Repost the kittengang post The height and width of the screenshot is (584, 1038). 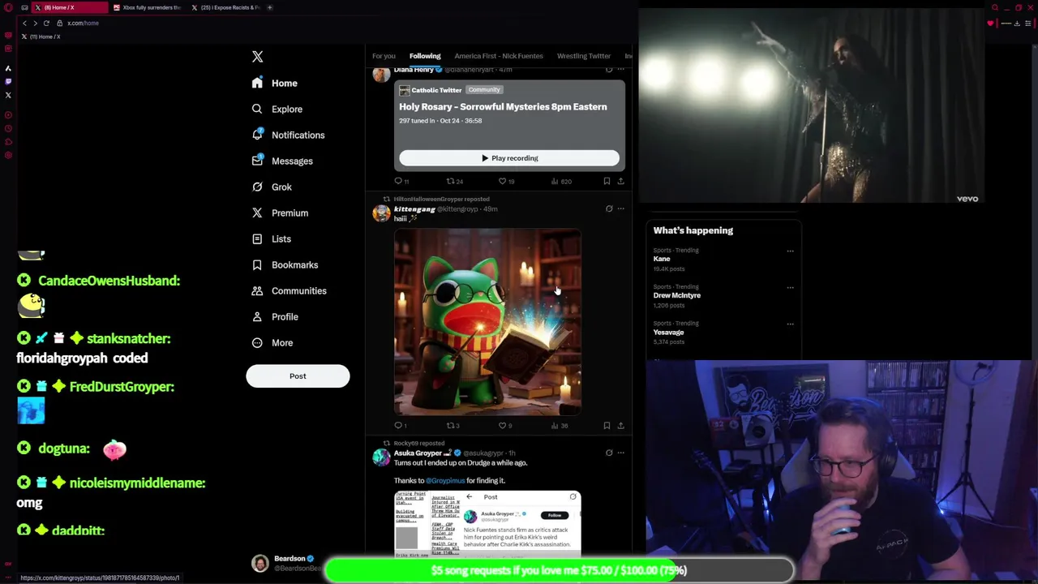453,425
